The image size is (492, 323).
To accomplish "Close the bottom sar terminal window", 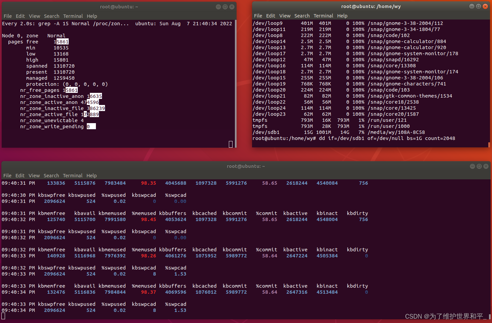I will click(486, 166).
